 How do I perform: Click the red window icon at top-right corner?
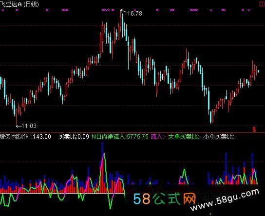pyautogui.click(x=262, y=4)
